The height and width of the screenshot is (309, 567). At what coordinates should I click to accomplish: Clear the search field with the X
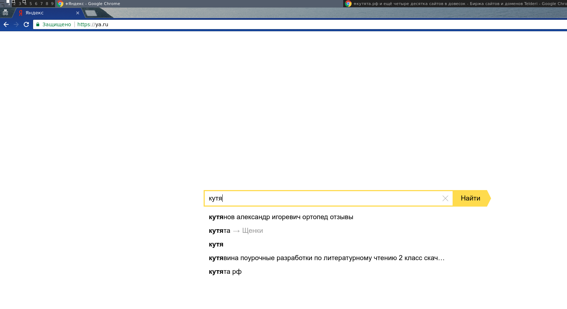pos(445,198)
